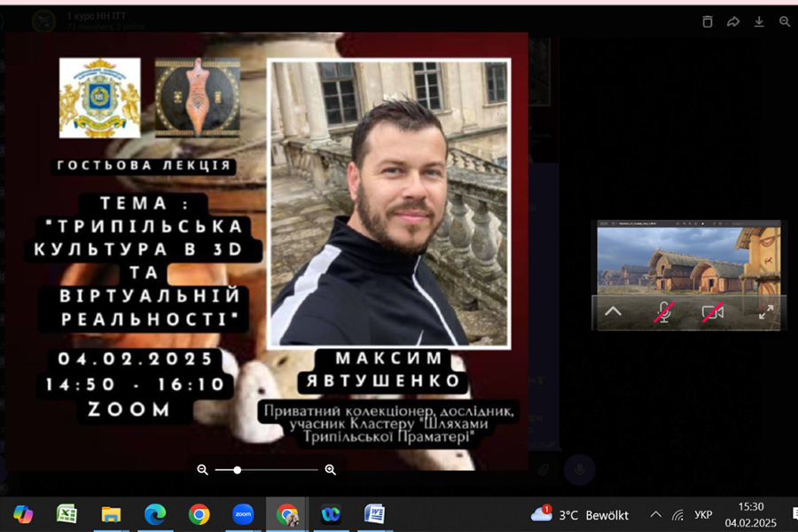Download the lecture poster image
Image resolution: width=798 pixels, height=532 pixels.
[x=759, y=22]
